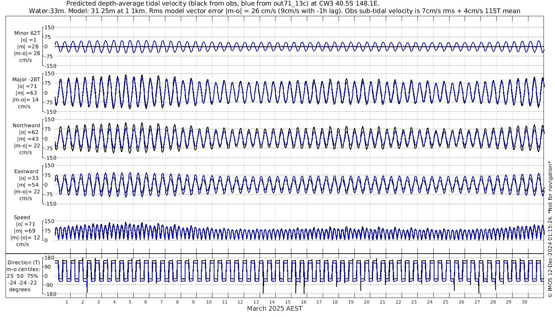Click the day '25' x-axis tick label

446,302
